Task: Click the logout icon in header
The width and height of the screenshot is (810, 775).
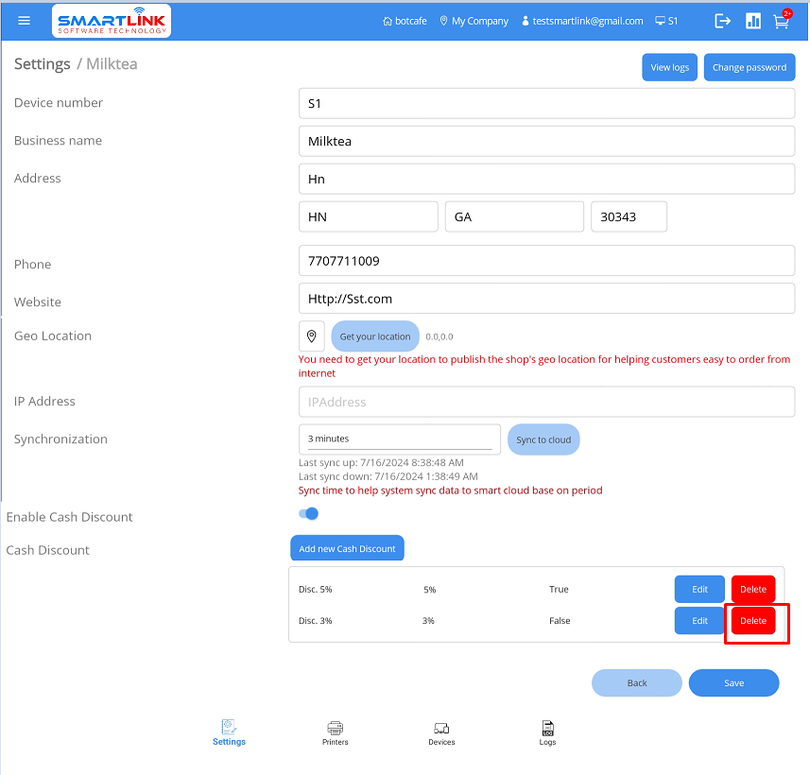Action: (723, 21)
